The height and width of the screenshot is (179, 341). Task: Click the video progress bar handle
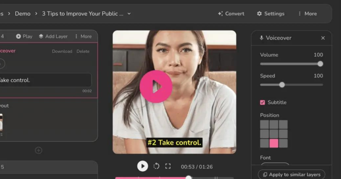(188, 177)
